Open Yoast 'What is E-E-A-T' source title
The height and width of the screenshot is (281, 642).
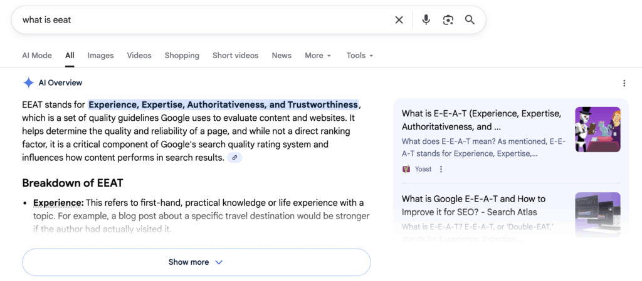pos(481,120)
